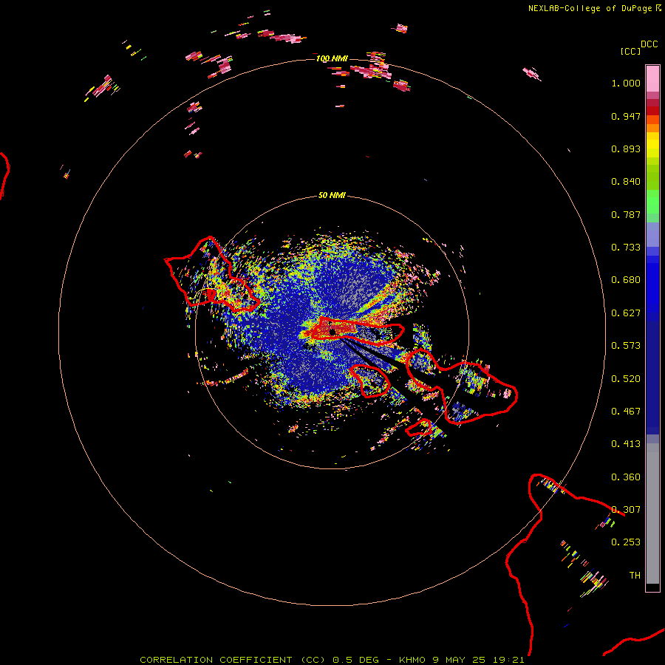This screenshot has width=665, height=665.
Task: Click the Correlation Coefficient KHMO caption
Action: pos(332,660)
